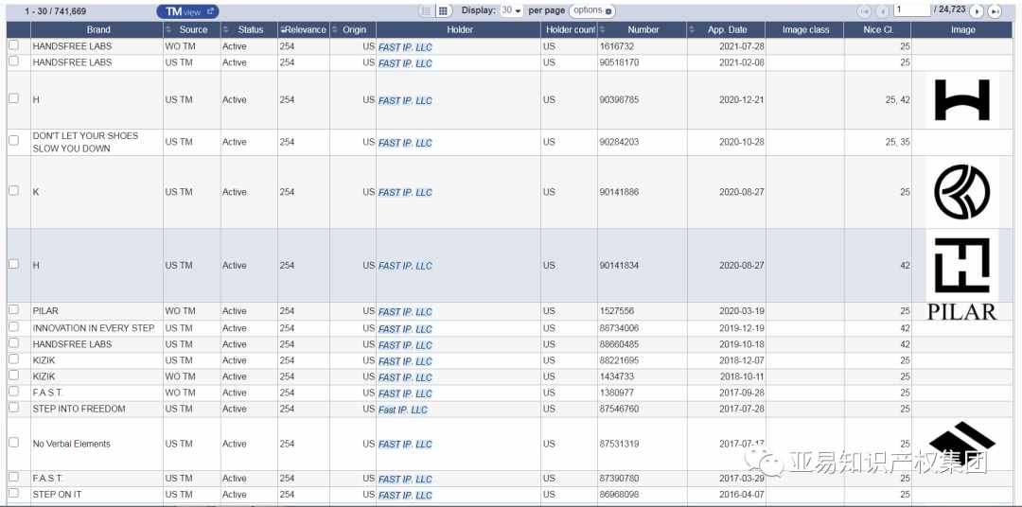Click brand text No Verbal Elements
Screen dimensions: 1022x507
(x=72, y=443)
